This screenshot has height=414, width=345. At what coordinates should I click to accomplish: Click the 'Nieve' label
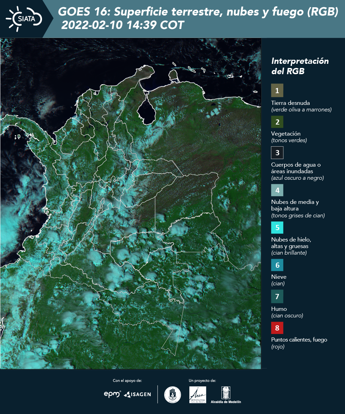pyautogui.click(x=279, y=277)
